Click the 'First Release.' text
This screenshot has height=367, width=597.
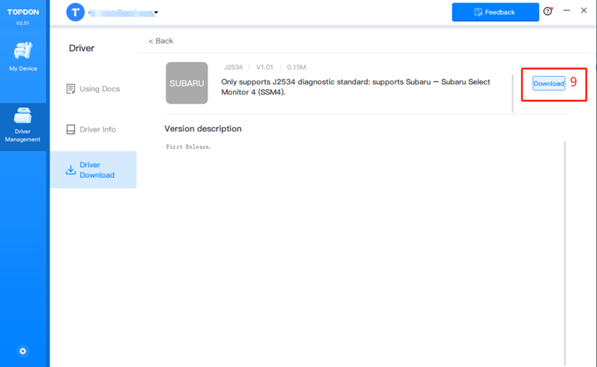point(188,147)
